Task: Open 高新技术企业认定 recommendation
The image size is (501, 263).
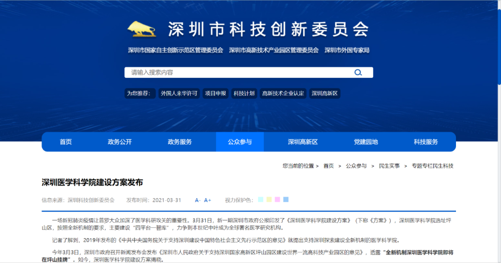Action: (x=283, y=94)
